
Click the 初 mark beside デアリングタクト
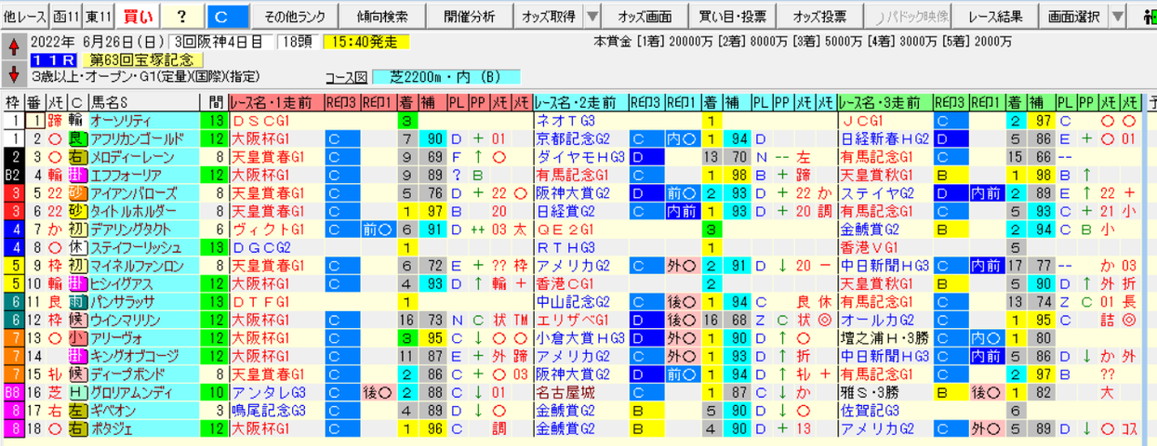(x=77, y=230)
